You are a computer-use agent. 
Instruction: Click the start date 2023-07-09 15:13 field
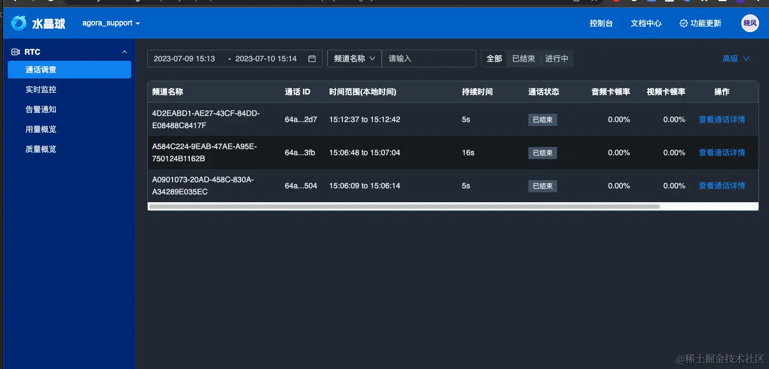click(184, 59)
